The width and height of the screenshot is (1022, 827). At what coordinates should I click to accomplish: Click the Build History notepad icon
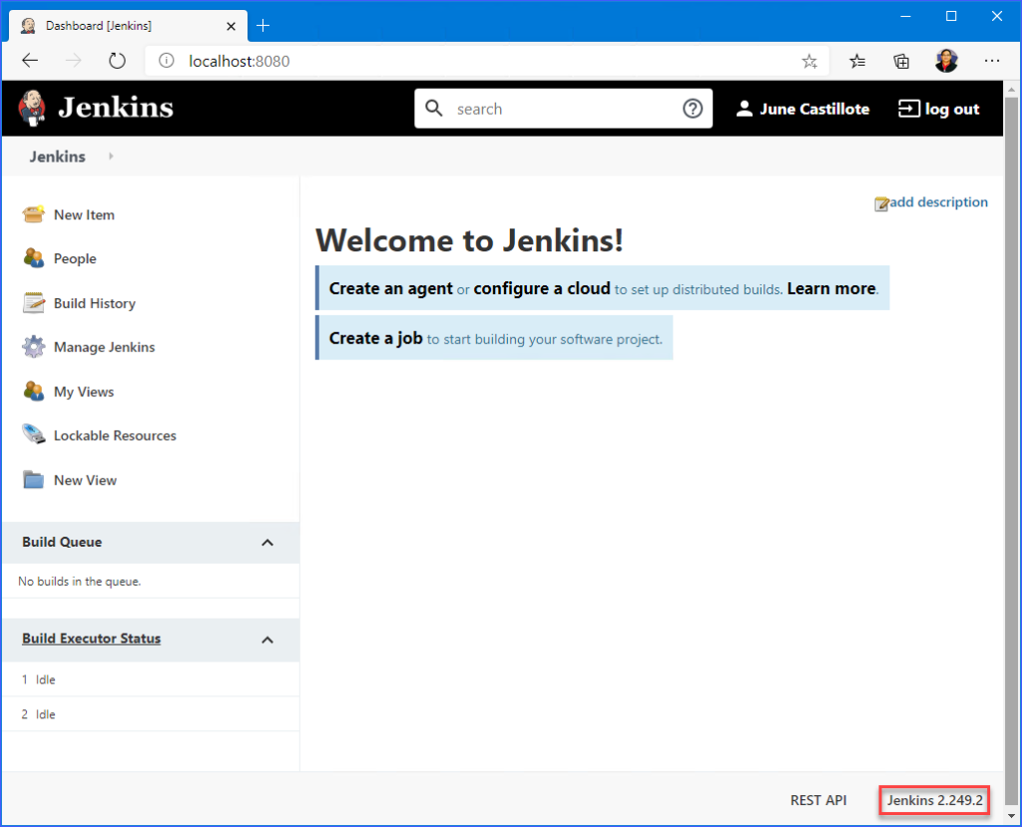pyautogui.click(x=34, y=303)
